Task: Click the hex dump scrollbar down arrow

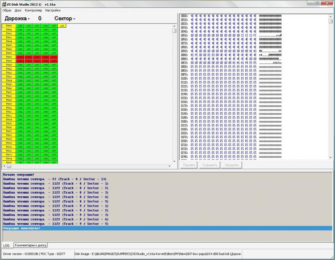Action: tap(331, 158)
